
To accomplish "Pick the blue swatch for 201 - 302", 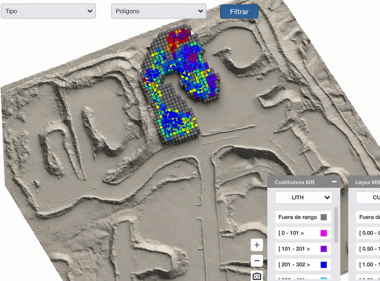I will click(x=324, y=265).
